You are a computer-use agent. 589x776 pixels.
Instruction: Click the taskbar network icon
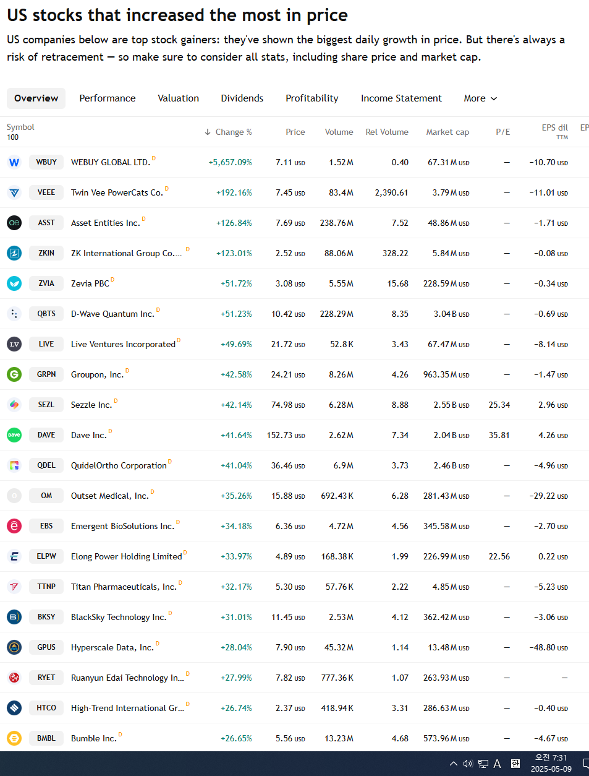[x=483, y=764]
